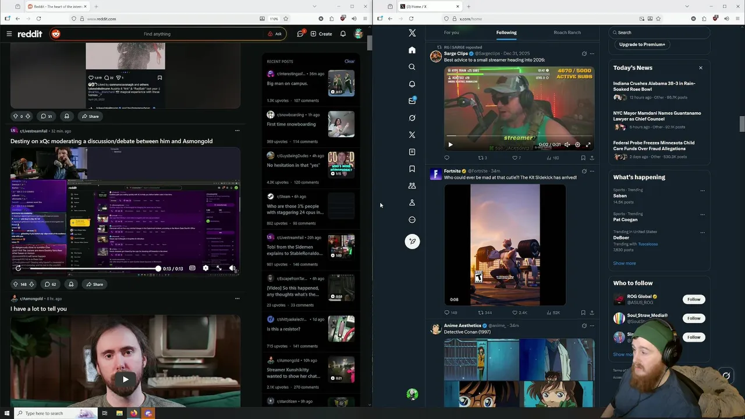
Task: Compose a new post with the X post button
Action: tap(412, 241)
